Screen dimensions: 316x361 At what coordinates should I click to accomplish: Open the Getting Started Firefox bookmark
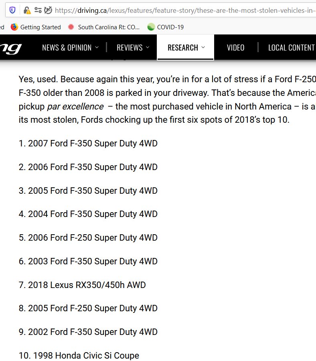coord(36,27)
